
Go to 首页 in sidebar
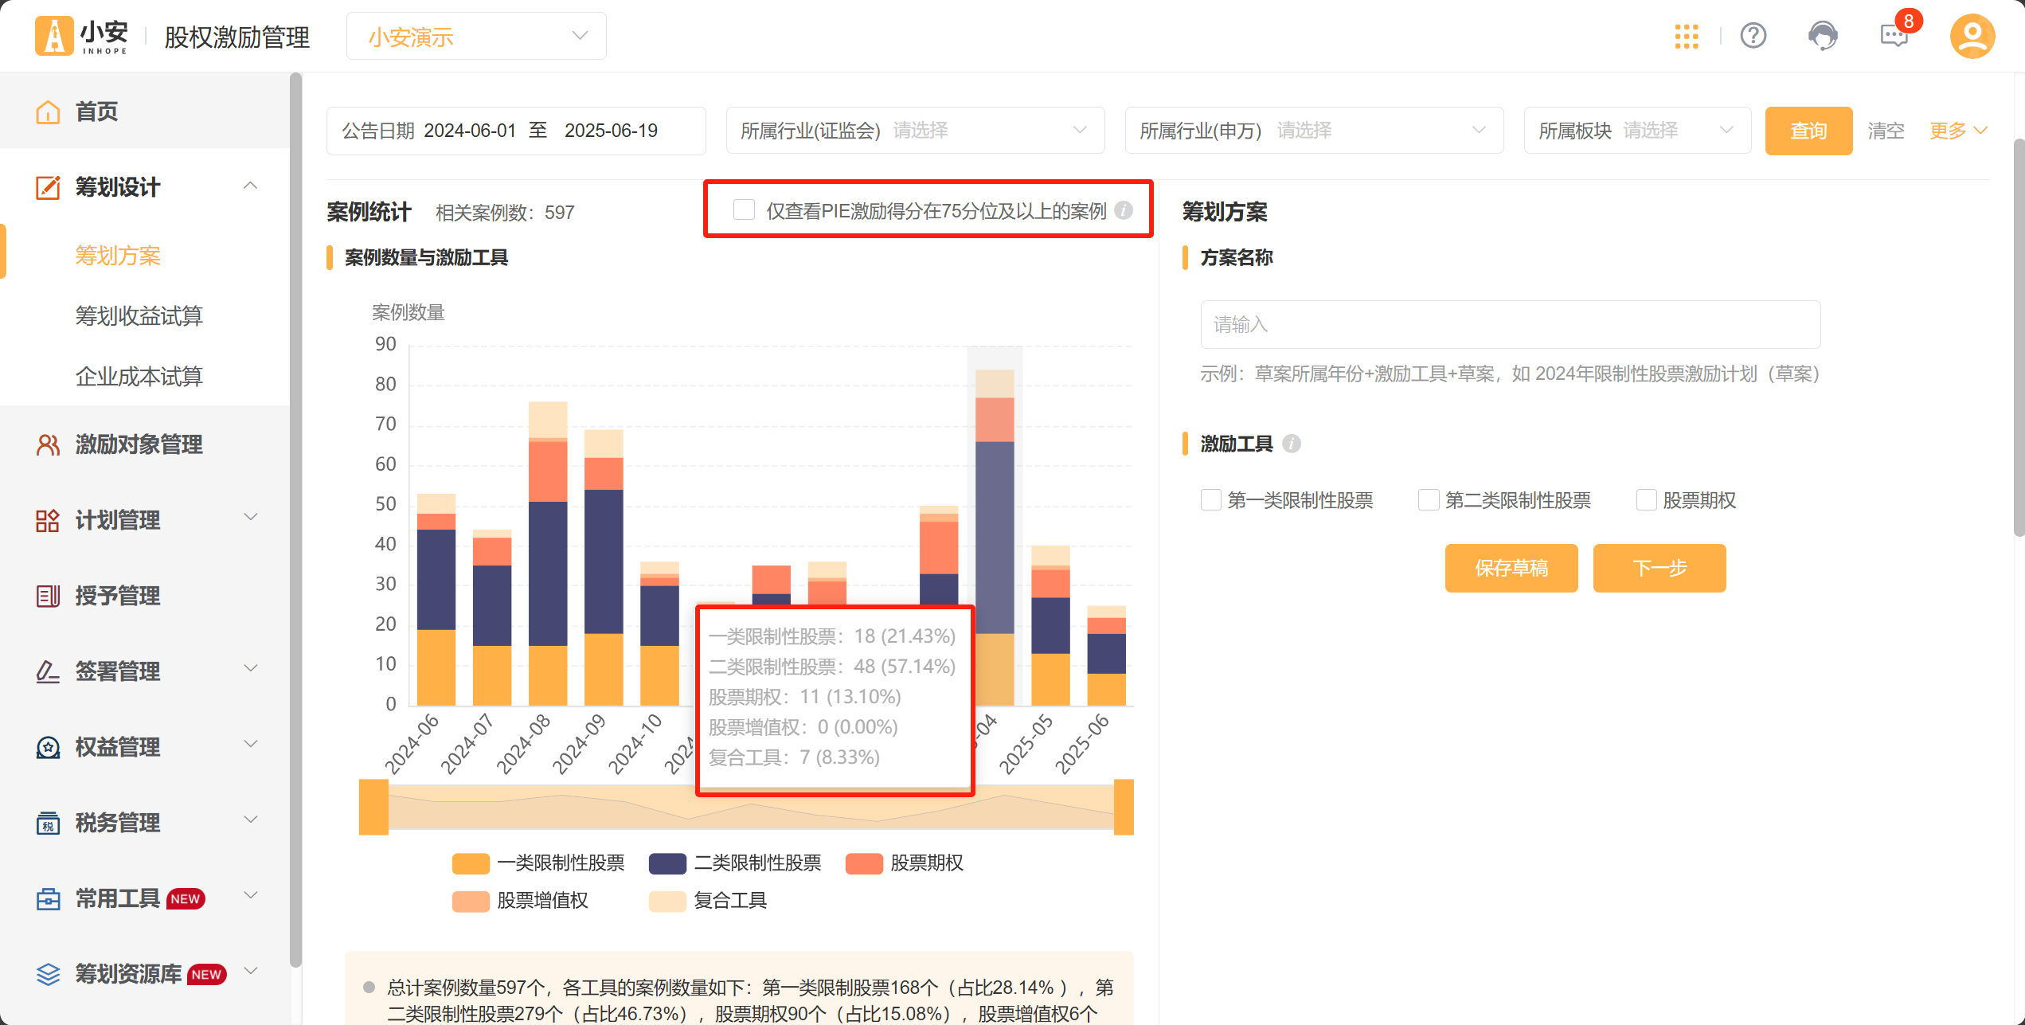145,111
